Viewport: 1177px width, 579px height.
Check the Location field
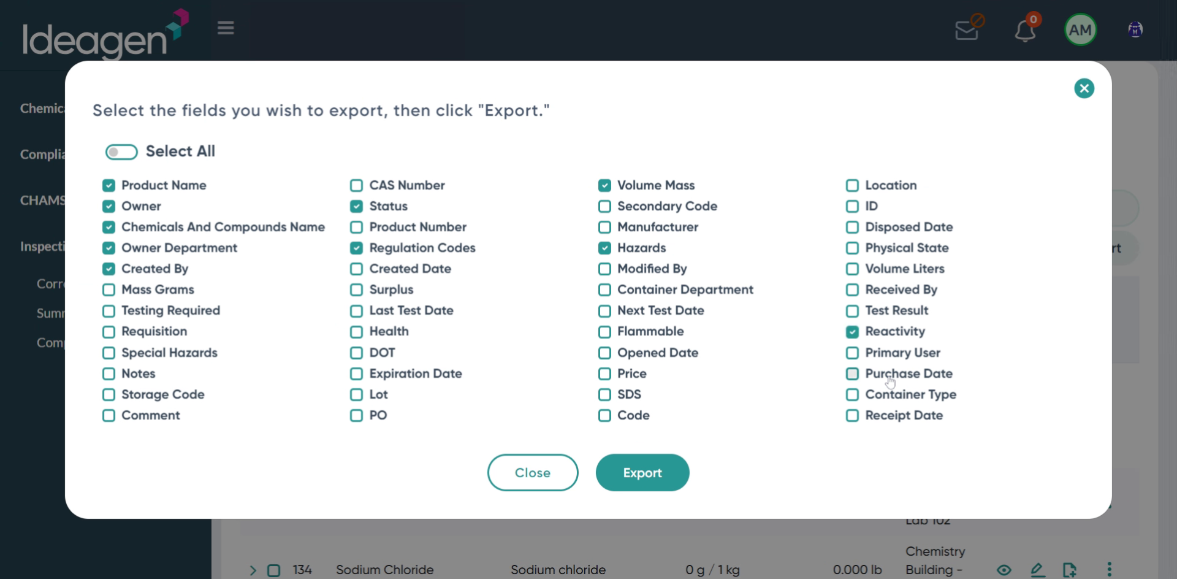[x=852, y=185]
